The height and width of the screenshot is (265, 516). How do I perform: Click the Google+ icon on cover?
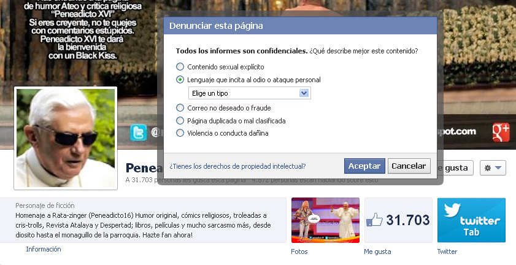501,132
